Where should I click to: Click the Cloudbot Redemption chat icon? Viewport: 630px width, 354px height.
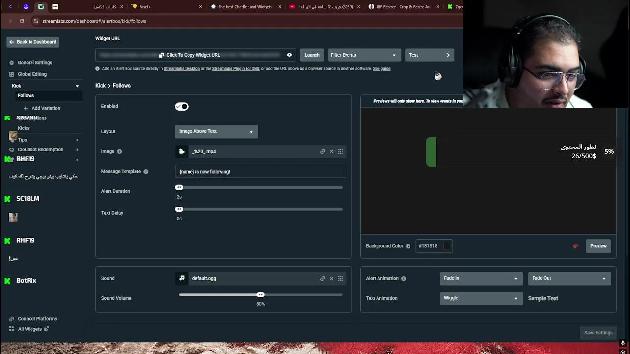click(x=12, y=150)
